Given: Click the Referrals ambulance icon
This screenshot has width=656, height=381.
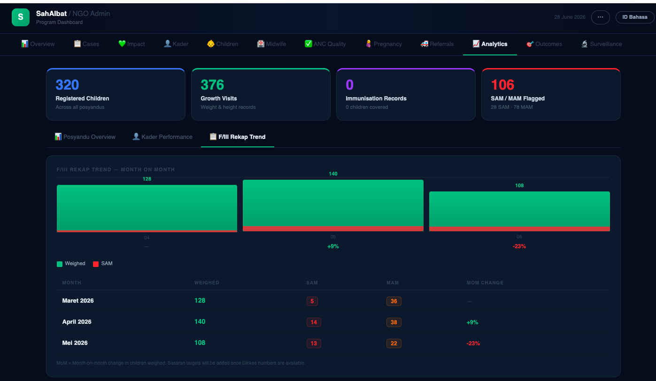Looking at the screenshot, I should coord(424,44).
